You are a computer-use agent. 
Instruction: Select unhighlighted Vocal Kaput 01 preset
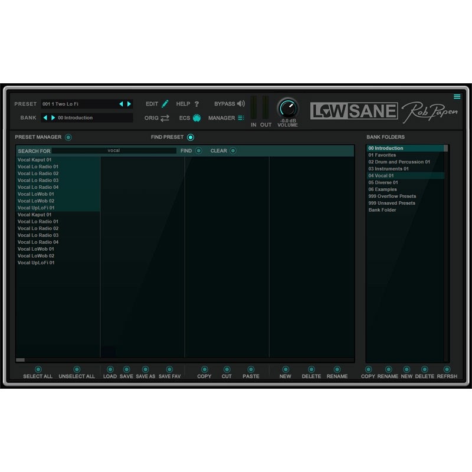coord(58,215)
